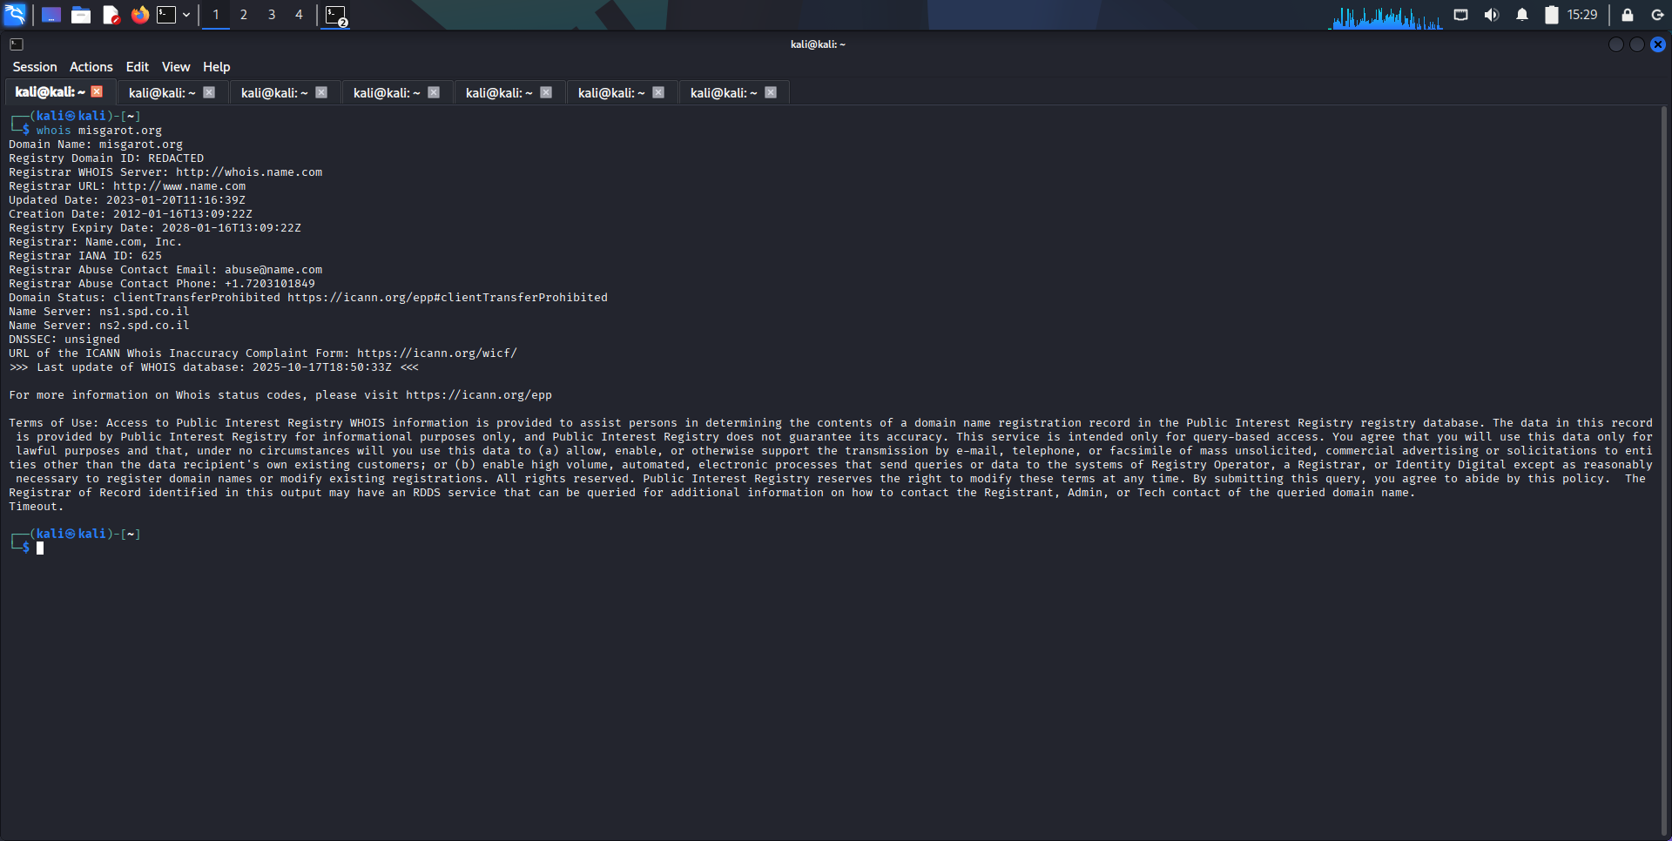Expand the terminal launcher dropdown arrow

coord(186,15)
